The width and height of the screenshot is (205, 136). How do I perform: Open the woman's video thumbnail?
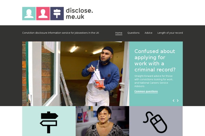102,121
